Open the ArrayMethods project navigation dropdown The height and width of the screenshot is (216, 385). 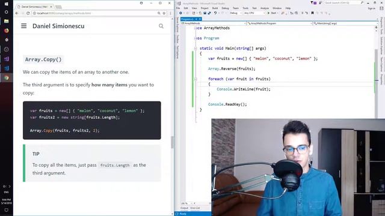[214, 23]
